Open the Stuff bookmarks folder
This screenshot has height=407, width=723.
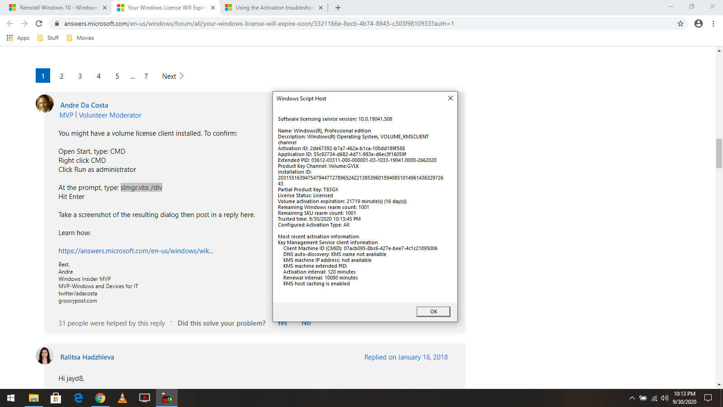[x=48, y=38]
